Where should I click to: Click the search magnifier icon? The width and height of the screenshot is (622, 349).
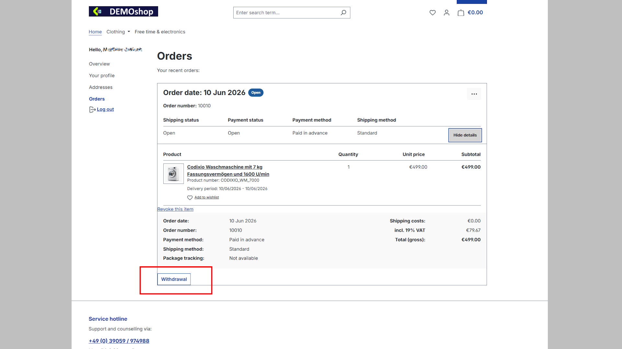coord(343,13)
